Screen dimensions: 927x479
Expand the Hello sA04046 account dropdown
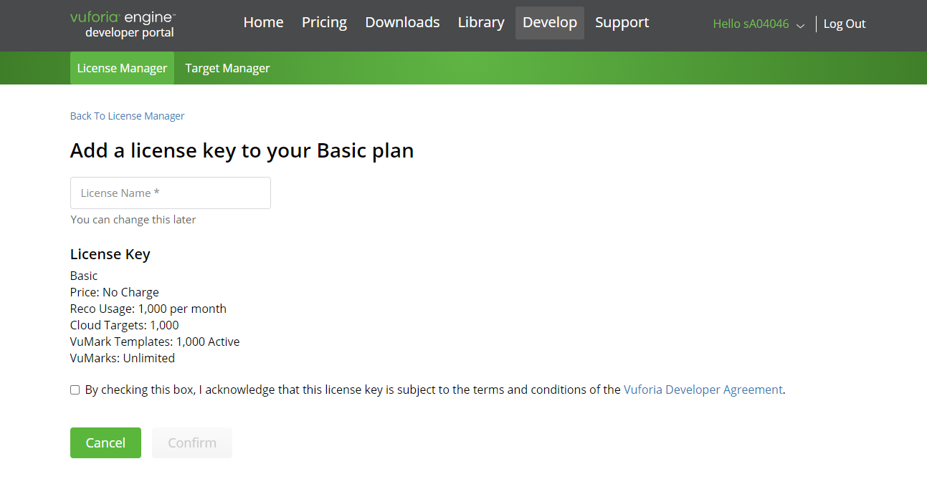point(759,24)
